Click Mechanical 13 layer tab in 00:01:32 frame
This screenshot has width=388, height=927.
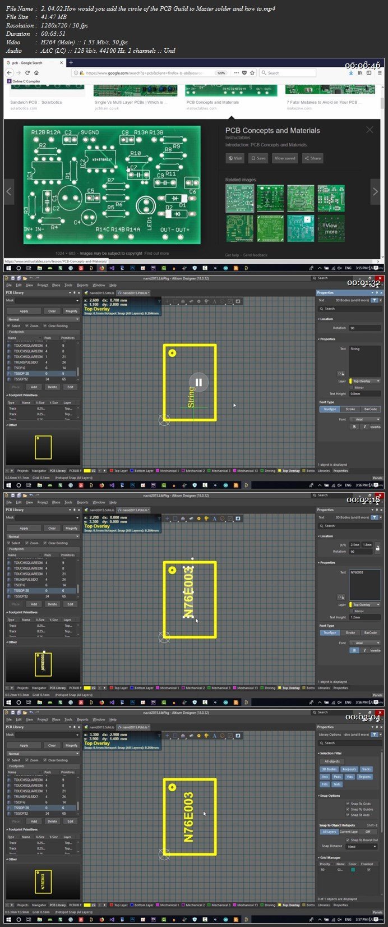pos(246,471)
